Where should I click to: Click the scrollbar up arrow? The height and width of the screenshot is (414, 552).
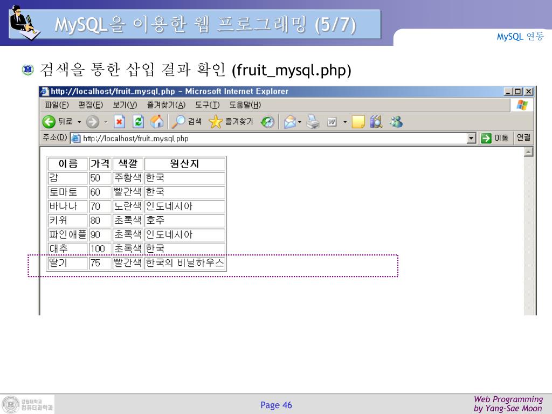528,152
